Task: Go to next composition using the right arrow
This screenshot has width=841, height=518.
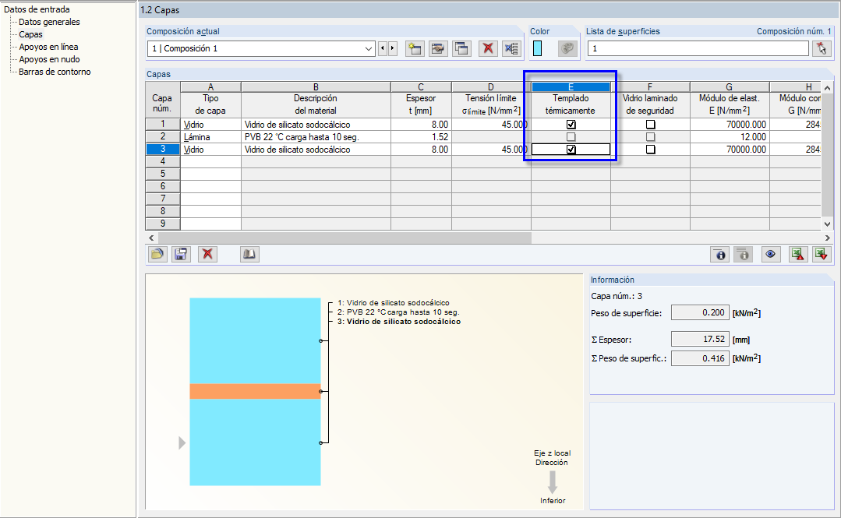Action: [x=393, y=49]
